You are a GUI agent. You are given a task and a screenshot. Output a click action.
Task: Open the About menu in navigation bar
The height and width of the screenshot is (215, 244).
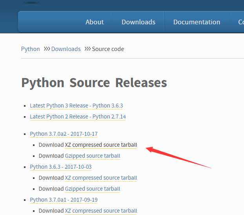(95, 22)
